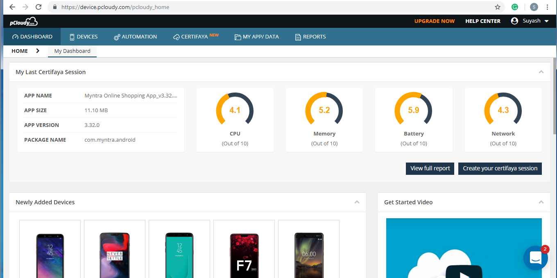This screenshot has width=557, height=278.
Task: Click the My Last Certifaya Session heading
Action: pyautogui.click(x=51, y=72)
